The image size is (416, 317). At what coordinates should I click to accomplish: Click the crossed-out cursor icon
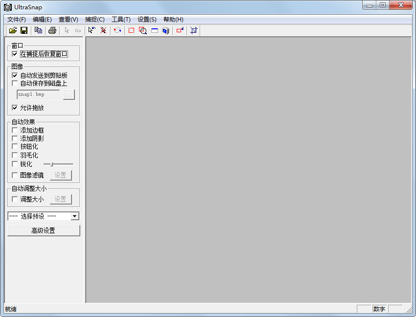click(x=103, y=30)
